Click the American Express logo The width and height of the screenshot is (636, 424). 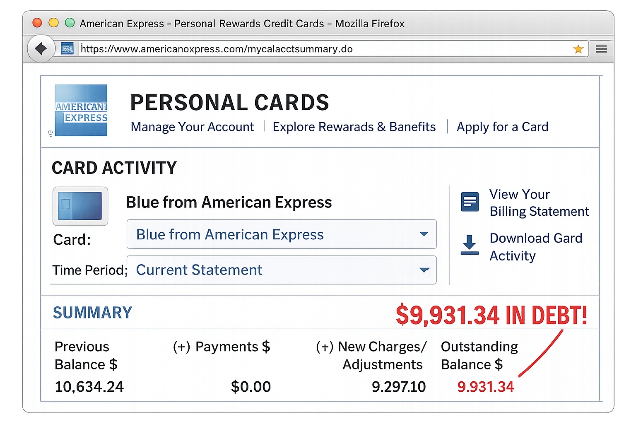pos(81,111)
